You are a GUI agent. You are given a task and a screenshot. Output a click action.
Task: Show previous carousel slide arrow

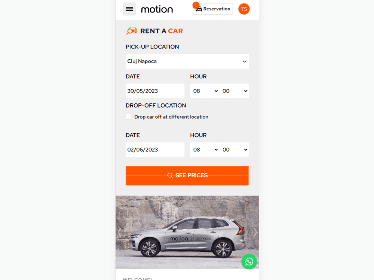tap(120, 232)
